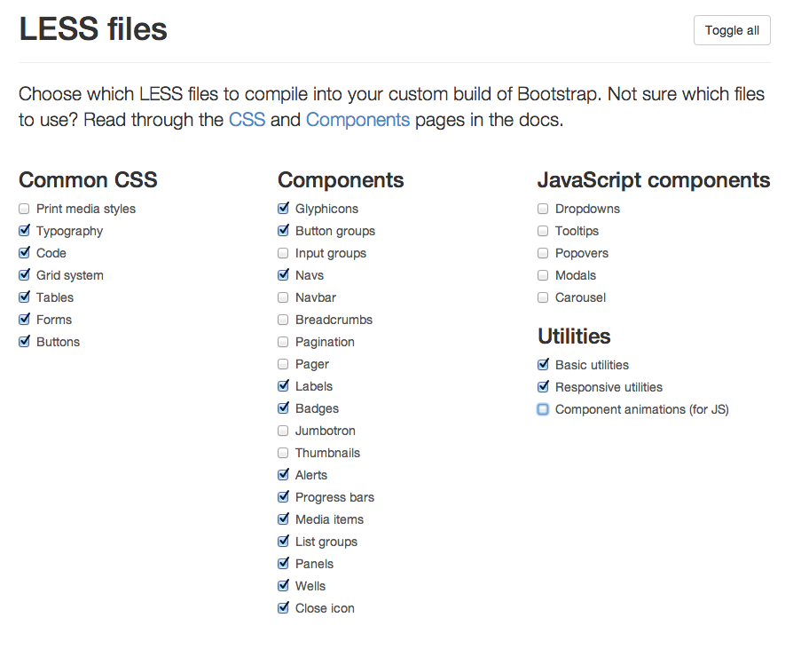Viewport: 801px width, 657px height.
Task: Uncheck the Media items checkbox
Action: [x=283, y=519]
